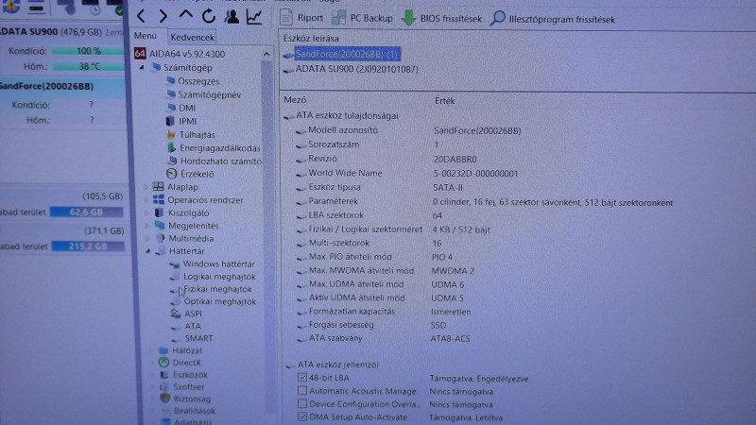756x425 pixels.
Task: Expand the Kiszolgáló tree node
Action: point(147,212)
